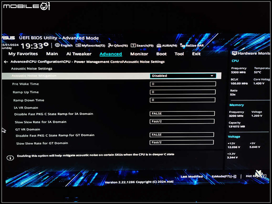Click the GT VR Domain heading
272x204 pixels.
point(28,130)
